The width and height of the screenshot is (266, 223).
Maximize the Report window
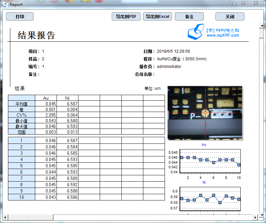(x=243, y=3)
